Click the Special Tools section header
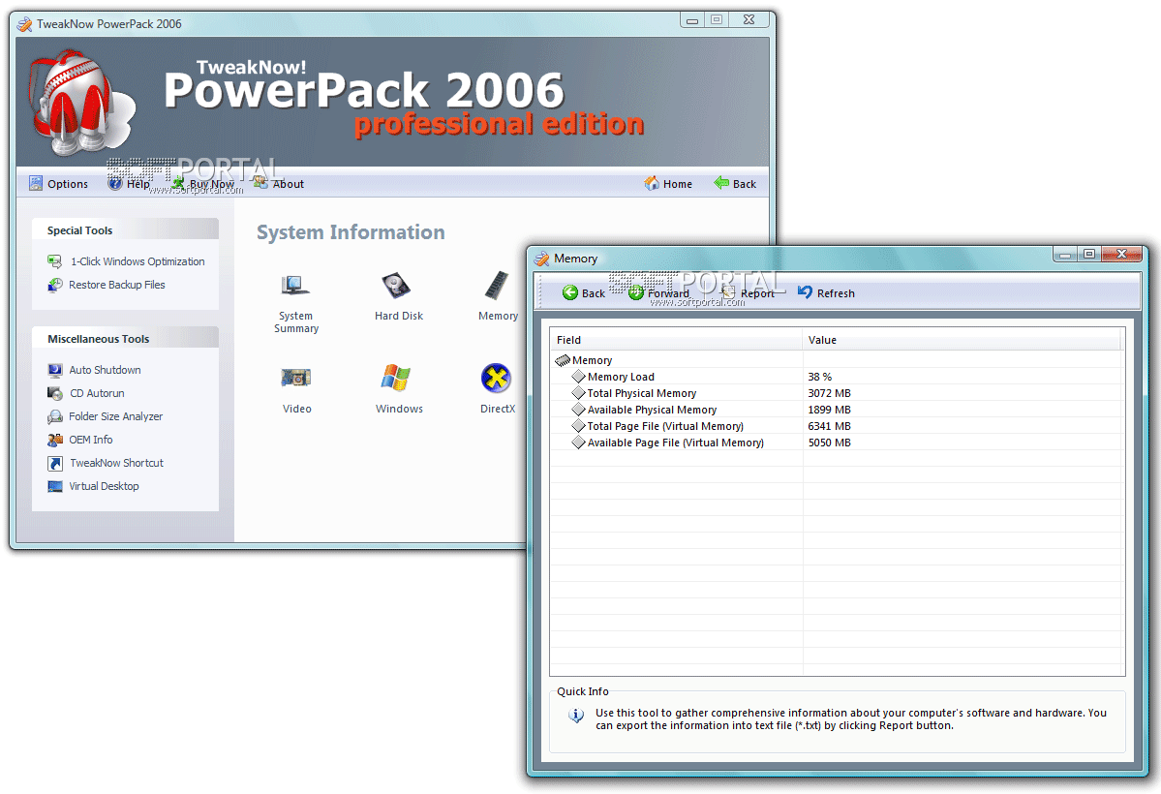1161x794 pixels. pos(125,229)
